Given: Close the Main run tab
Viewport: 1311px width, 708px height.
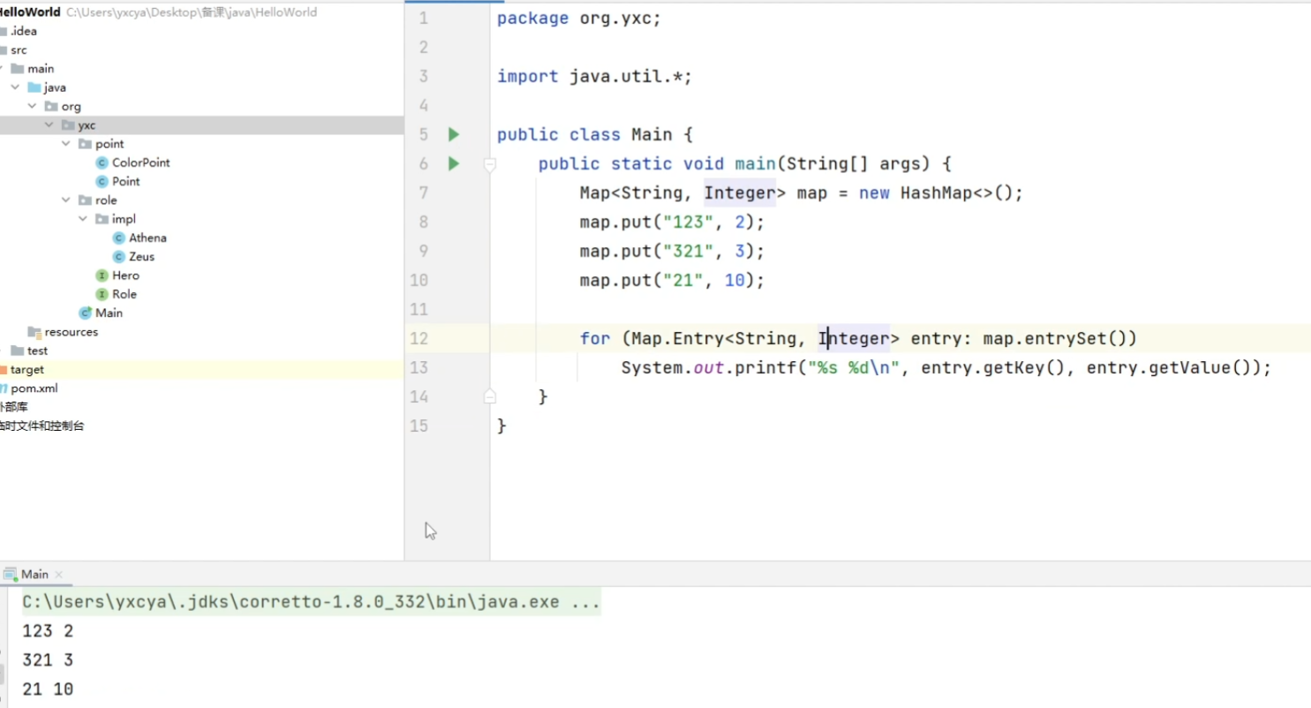Looking at the screenshot, I should [x=59, y=575].
